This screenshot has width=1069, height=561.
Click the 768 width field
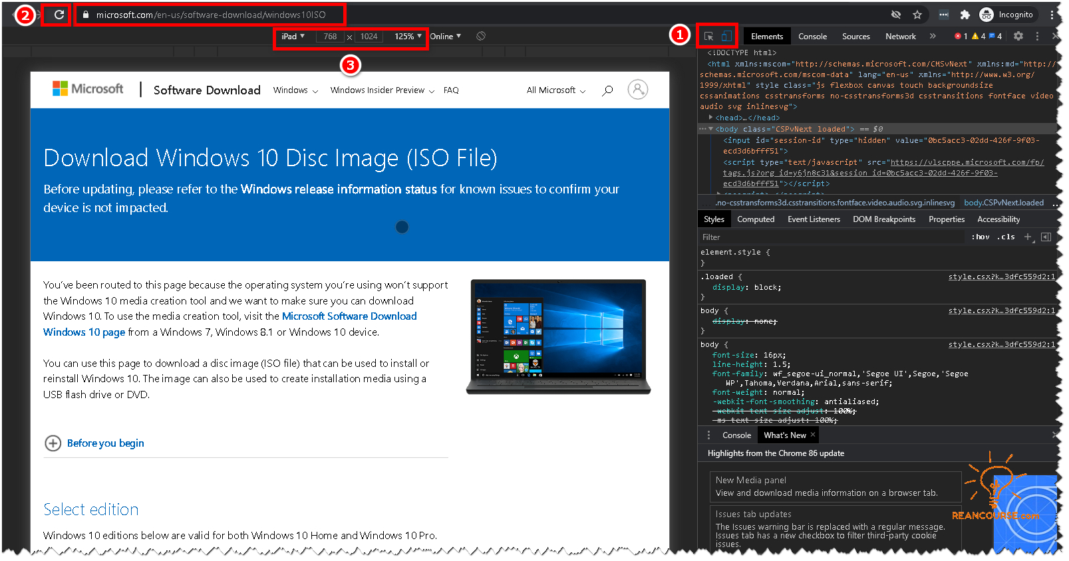coord(330,37)
